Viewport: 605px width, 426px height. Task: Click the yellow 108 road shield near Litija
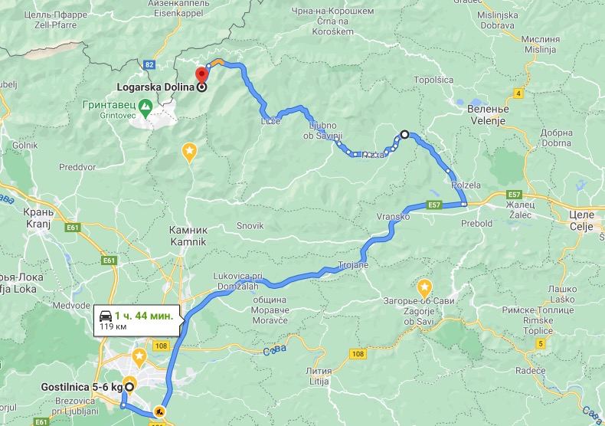click(x=358, y=354)
